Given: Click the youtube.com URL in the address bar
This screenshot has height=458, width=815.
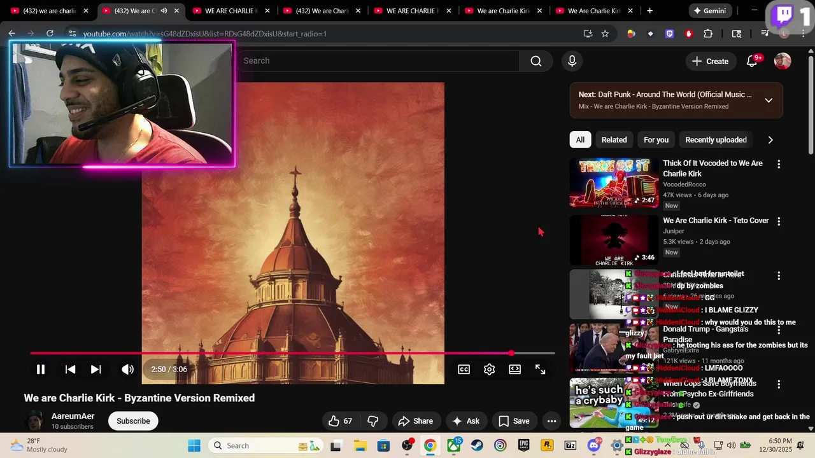Looking at the screenshot, I should tap(204, 34).
